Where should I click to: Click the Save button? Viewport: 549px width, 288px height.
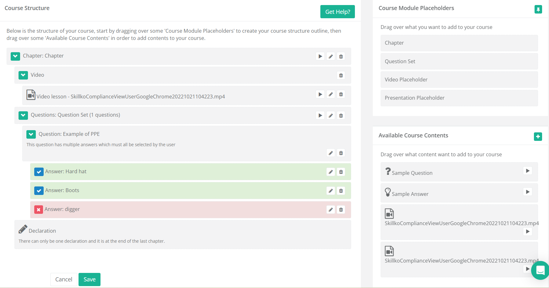[x=90, y=280]
